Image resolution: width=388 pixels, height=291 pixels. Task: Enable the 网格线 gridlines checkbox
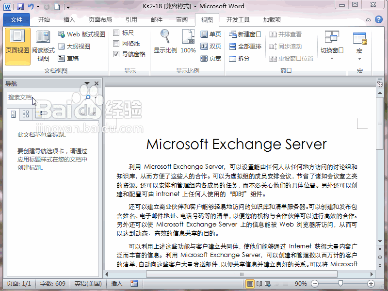point(116,44)
